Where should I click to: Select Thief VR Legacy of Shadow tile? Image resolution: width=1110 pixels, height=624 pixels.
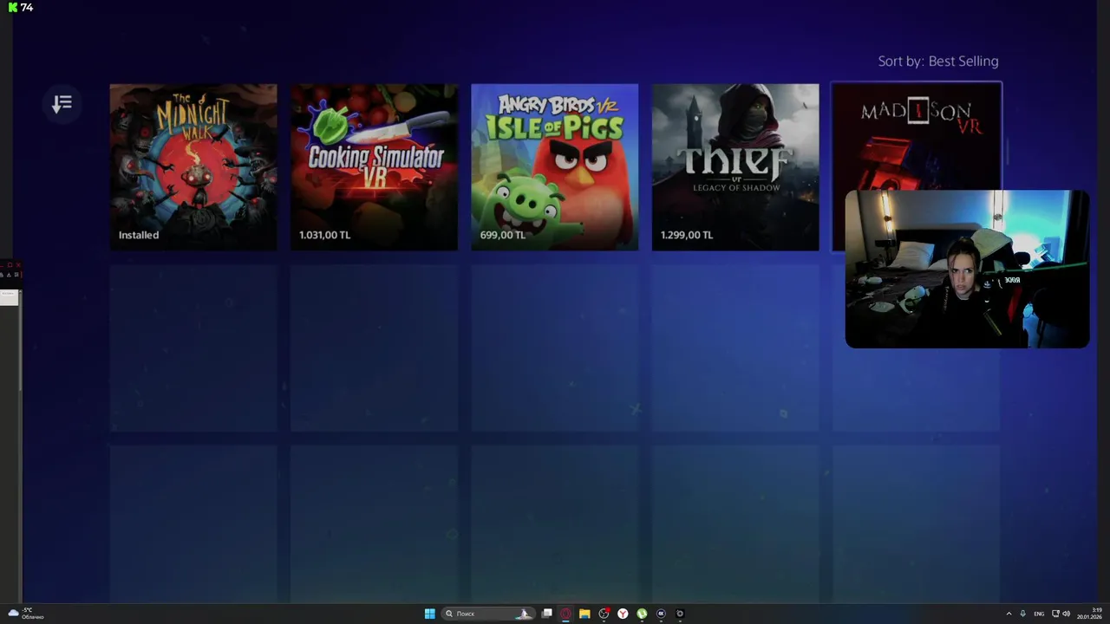click(735, 167)
